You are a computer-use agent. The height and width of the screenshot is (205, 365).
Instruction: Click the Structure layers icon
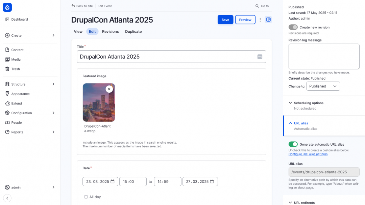[7, 84]
